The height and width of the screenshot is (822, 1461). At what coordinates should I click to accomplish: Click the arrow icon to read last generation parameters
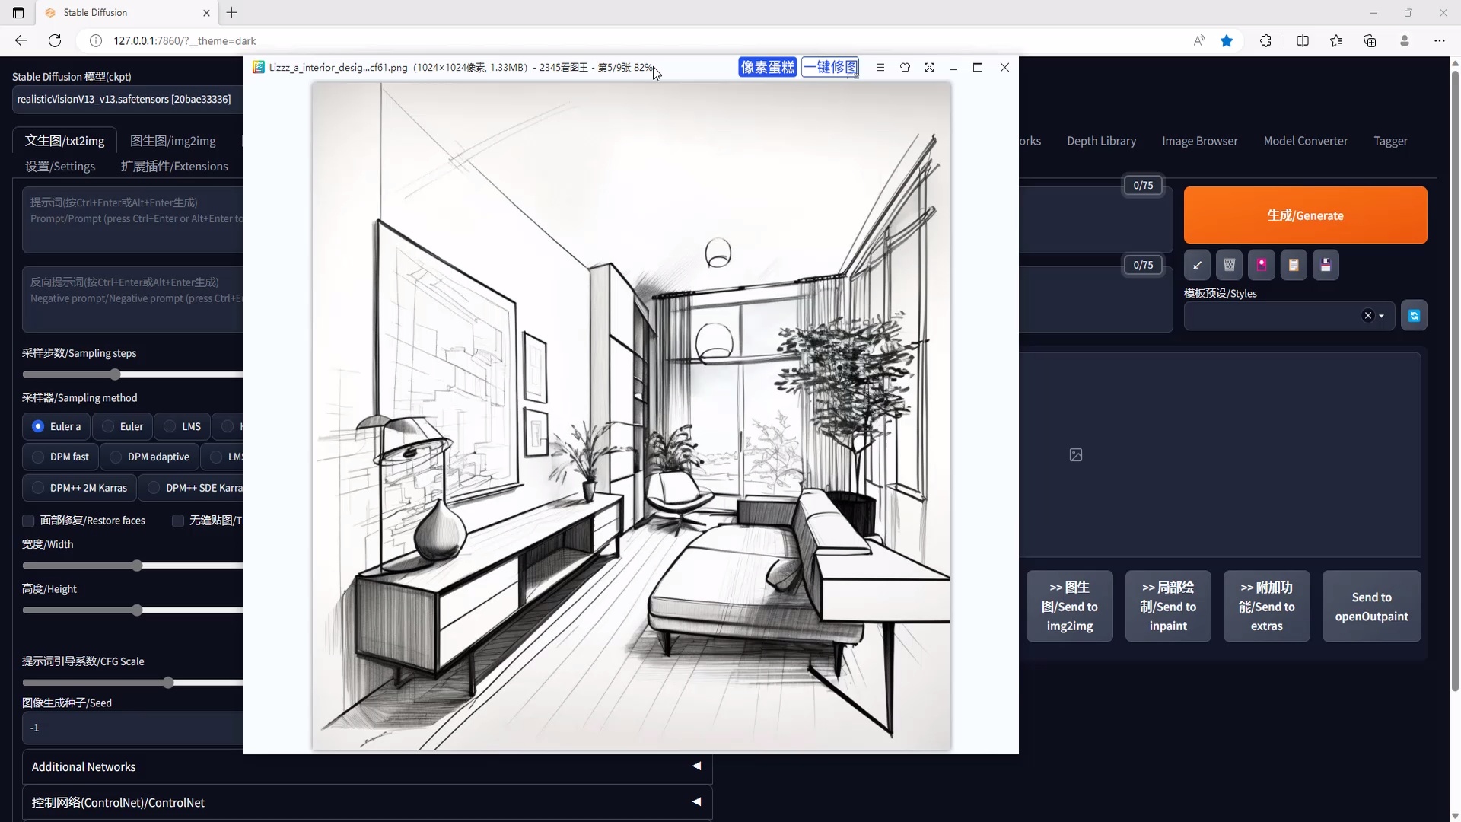tap(1197, 265)
